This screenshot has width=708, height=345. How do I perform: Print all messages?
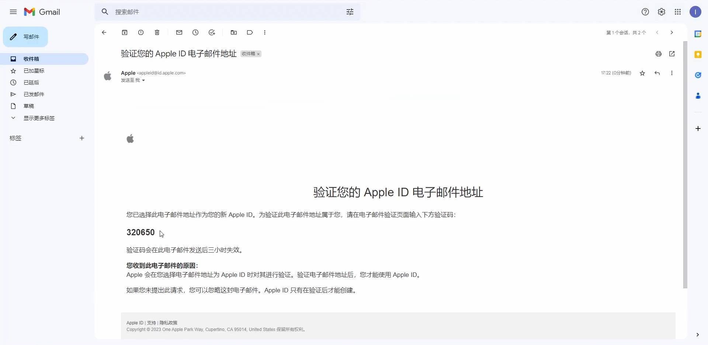[659, 54]
